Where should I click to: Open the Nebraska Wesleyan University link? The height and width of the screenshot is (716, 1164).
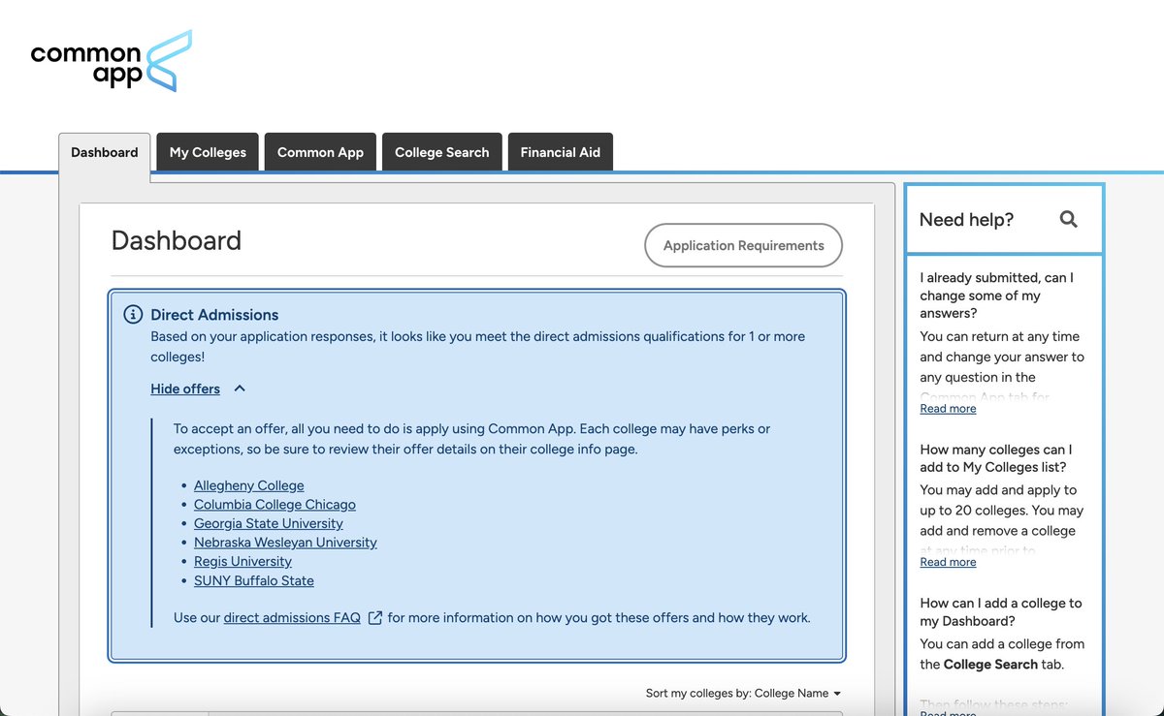coord(285,543)
